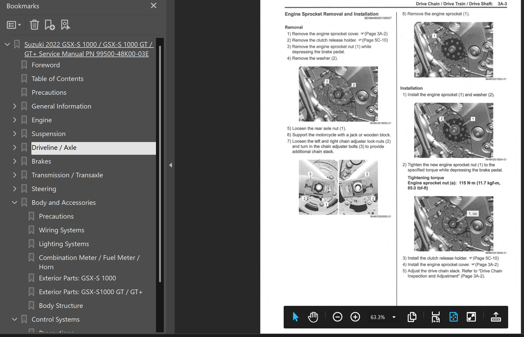Open the Table of Contents bookmark
This screenshot has height=337, width=524.
point(58,79)
